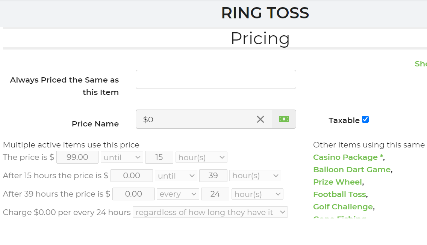Viewport: 427px width, 245px height.
Task: Open the Football Toss link
Action: [x=339, y=194]
